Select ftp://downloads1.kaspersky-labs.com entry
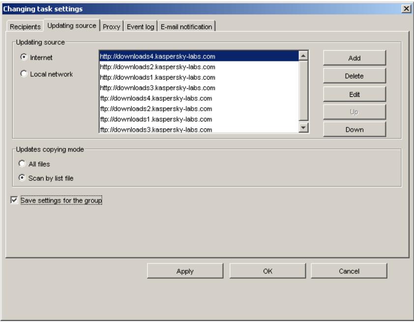The height and width of the screenshot is (323, 414). point(199,119)
